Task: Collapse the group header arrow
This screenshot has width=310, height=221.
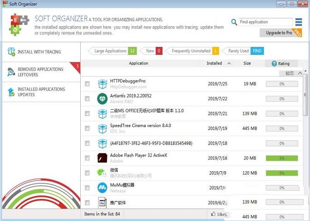Action: point(300,73)
